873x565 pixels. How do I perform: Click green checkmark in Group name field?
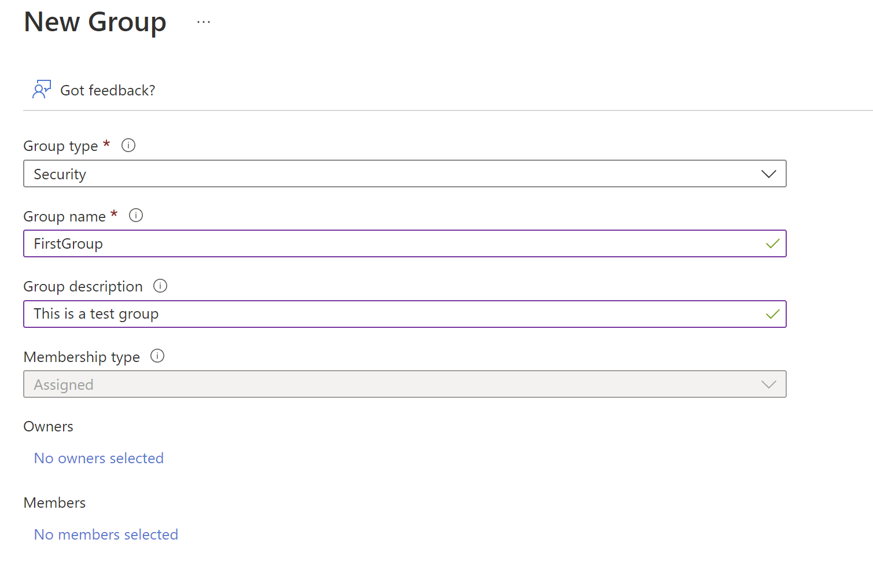click(772, 244)
